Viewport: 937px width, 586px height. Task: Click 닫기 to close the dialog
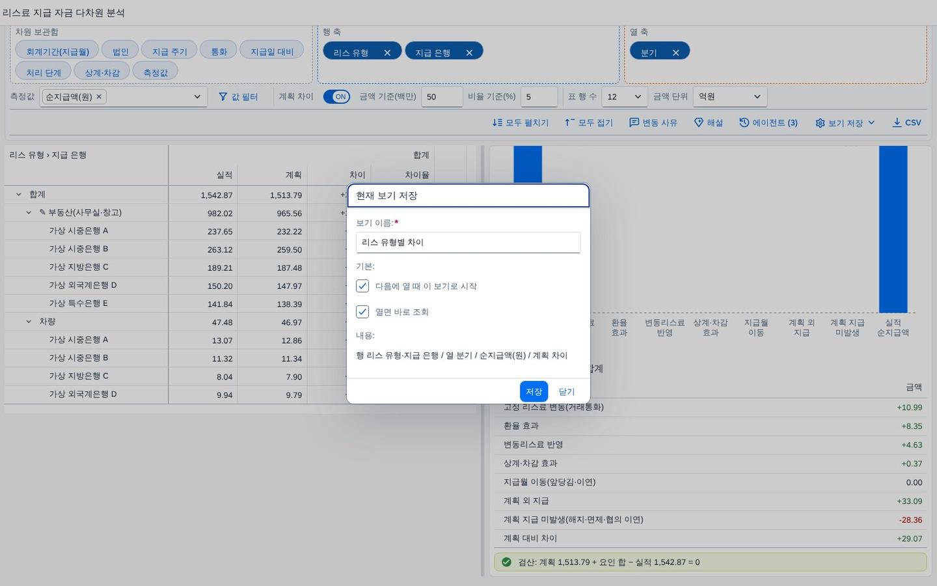tap(567, 391)
